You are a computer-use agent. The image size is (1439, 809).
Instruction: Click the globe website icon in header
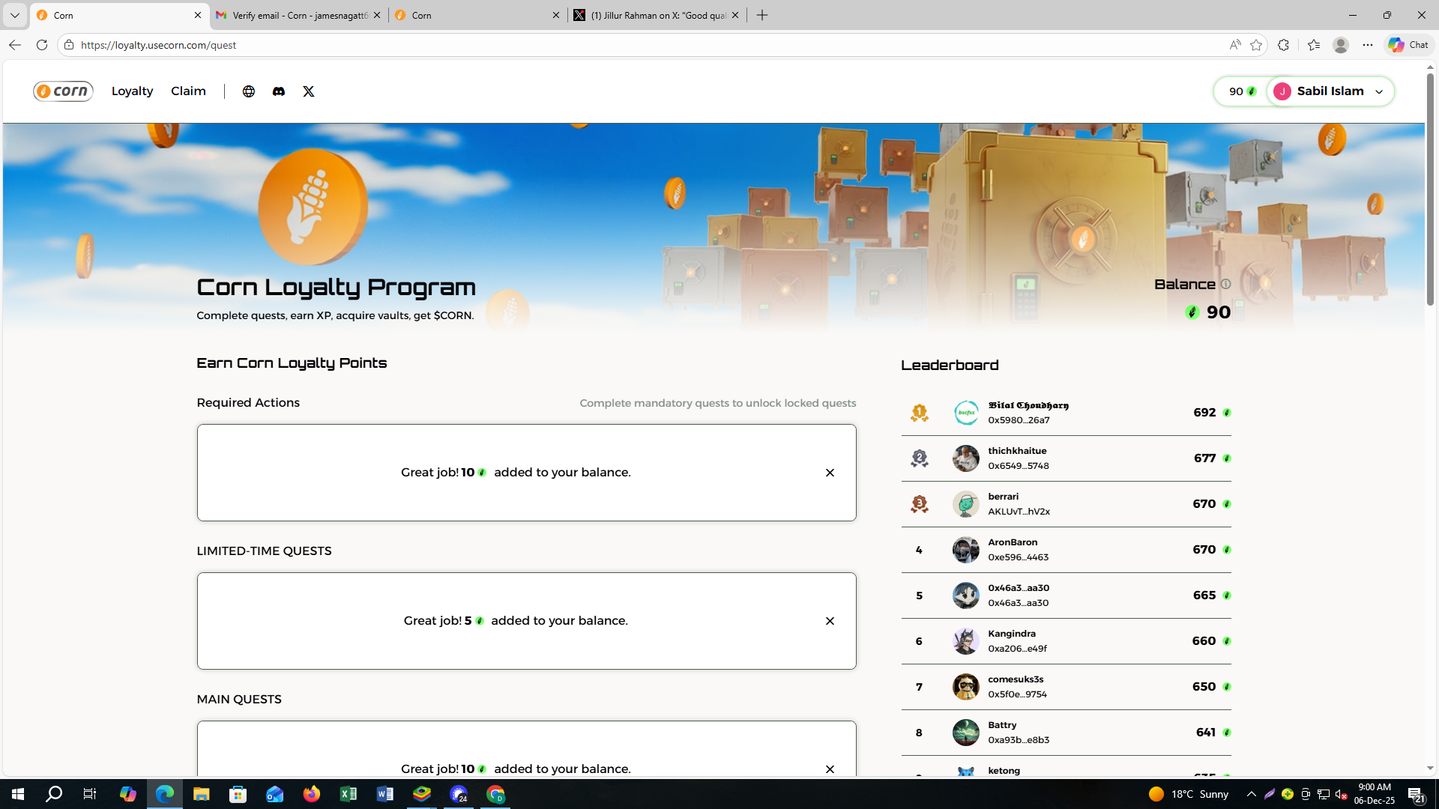click(249, 91)
